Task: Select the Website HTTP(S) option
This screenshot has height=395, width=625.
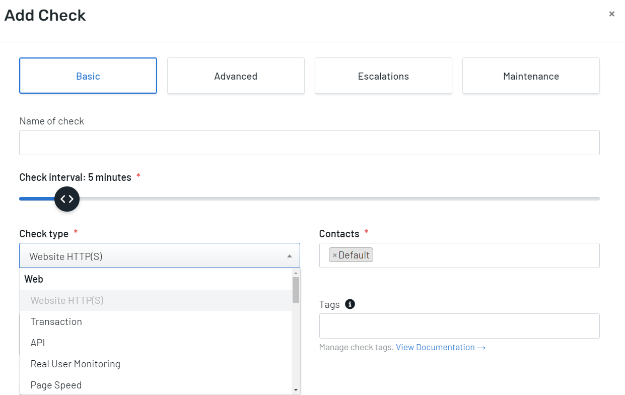Action: click(x=67, y=300)
